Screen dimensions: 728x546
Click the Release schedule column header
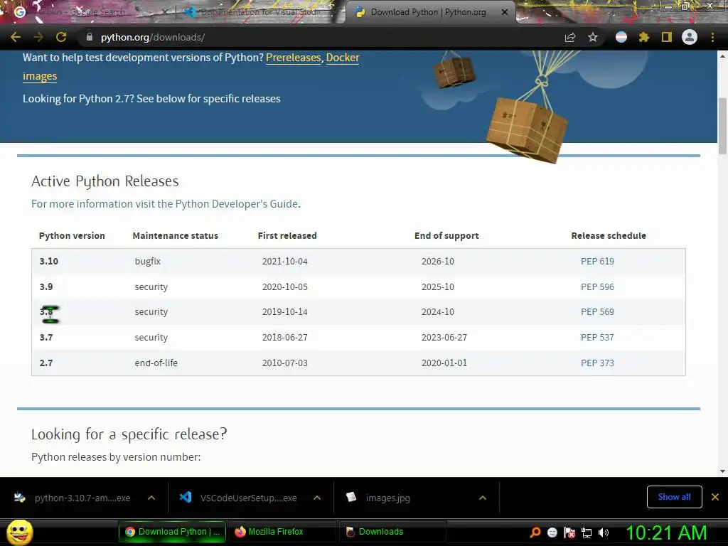[609, 236]
